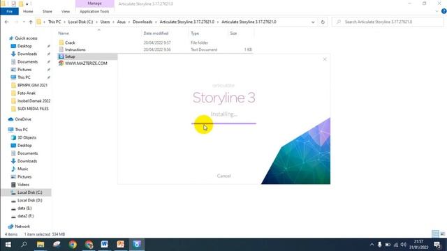Open Explorer help question mark icon
Image resolution: width=447 pixels, height=251 pixels.
coord(444,11)
